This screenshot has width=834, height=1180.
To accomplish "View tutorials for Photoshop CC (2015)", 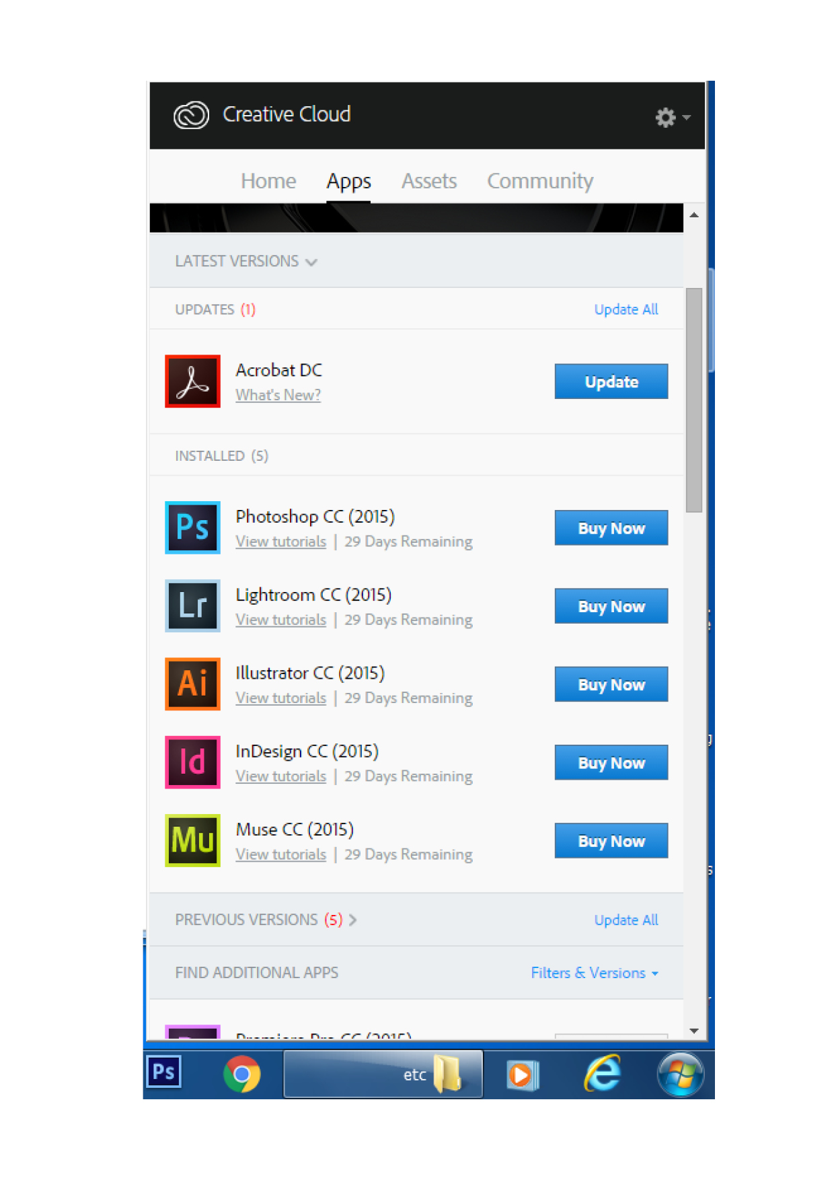I will coord(280,542).
